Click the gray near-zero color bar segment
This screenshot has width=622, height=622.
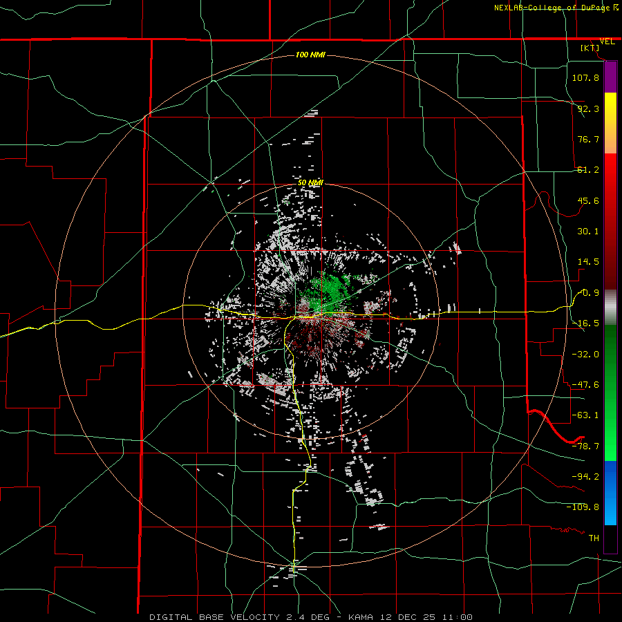[610, 308]
